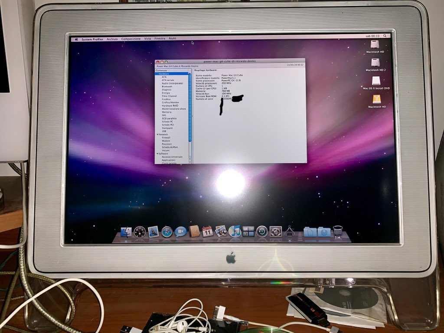Image resolution: width=444 pixels, height=333 pixels.
Task: Open the Apple menu
Action: coord(76,39)
